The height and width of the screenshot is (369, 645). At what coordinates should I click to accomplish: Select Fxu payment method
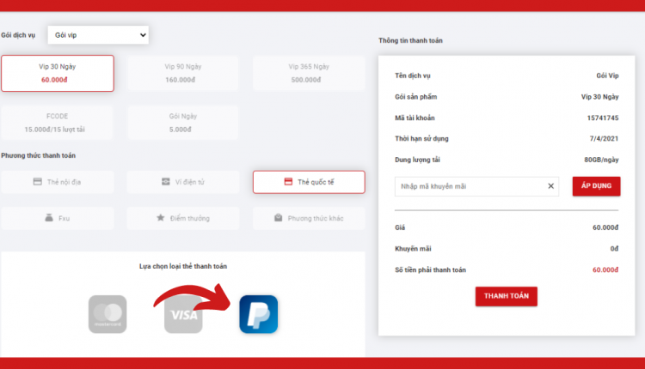pos(58,218)
